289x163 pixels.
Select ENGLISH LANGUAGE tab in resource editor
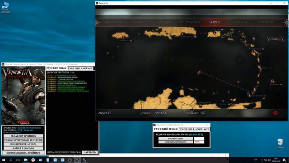(x=194, y=129)
